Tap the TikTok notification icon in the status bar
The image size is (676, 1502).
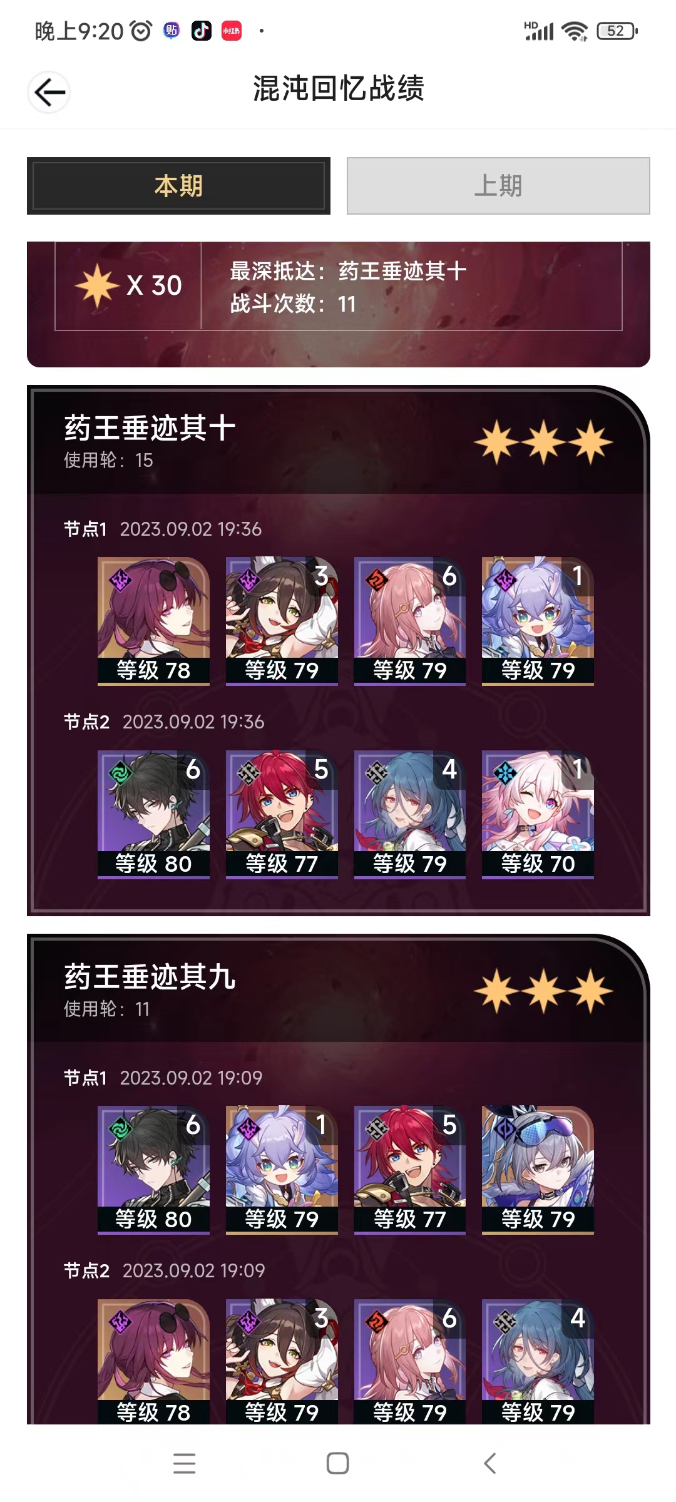202,31
